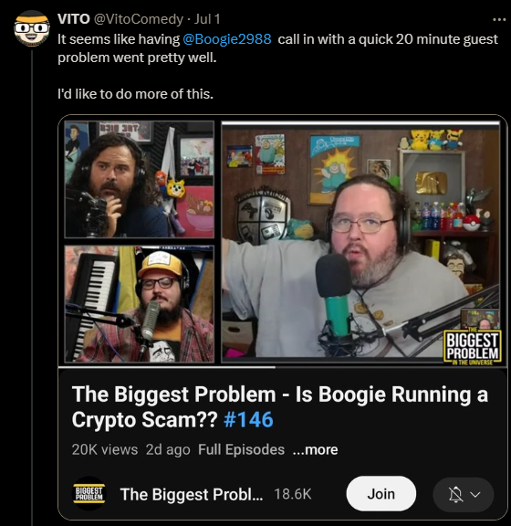
Task: Click the video progress bar
Action: pyautogui.click(x=282, y=367)
